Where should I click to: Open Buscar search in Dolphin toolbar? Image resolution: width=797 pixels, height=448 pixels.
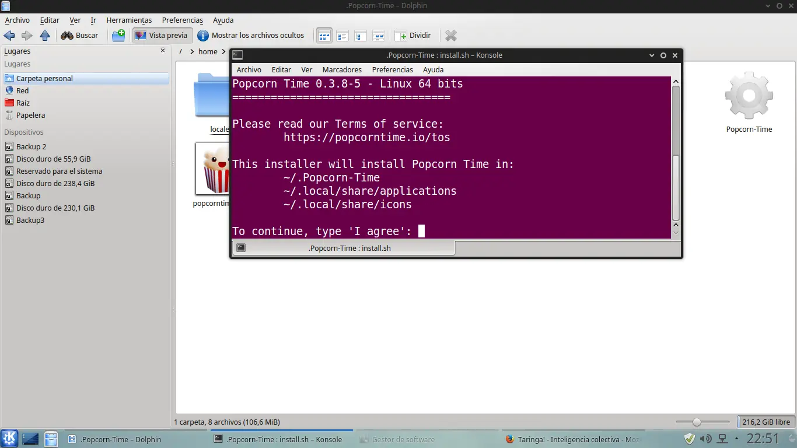tap(80, 36)
